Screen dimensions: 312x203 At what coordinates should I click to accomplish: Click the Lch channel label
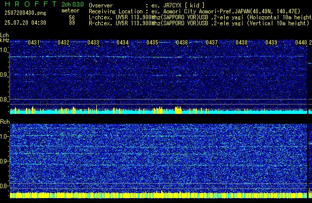4,35
